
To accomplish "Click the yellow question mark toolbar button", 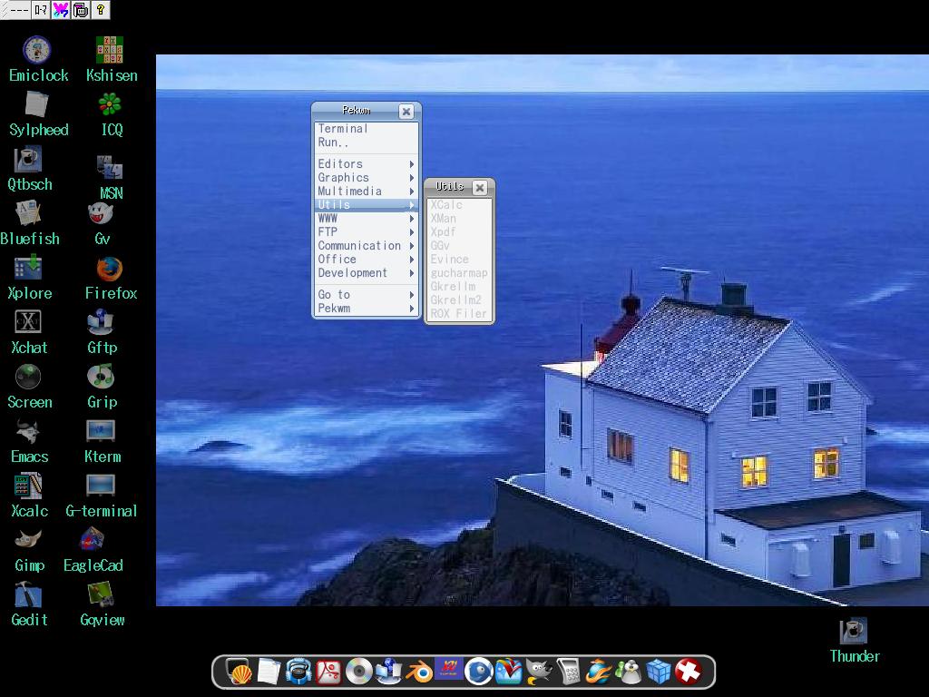I will [101, 10].
